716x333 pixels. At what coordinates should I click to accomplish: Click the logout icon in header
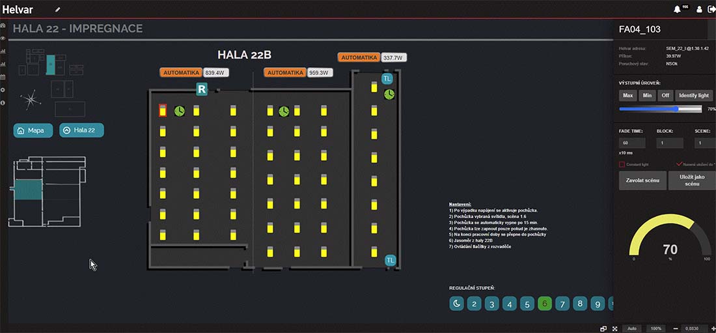pyautogui.click(x=711, y=10)
